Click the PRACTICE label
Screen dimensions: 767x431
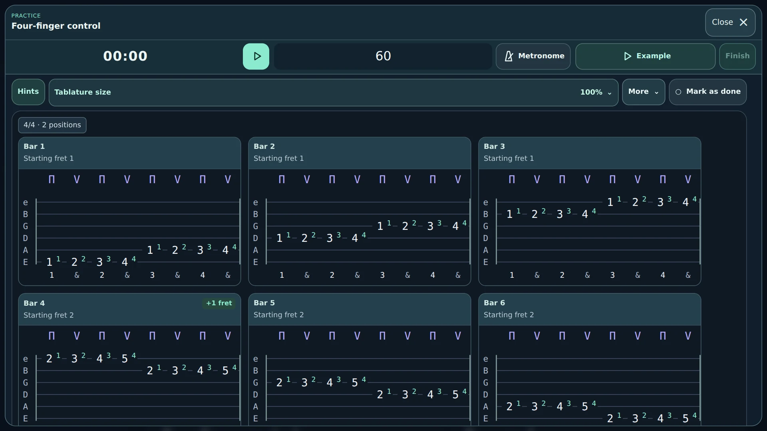pos(26,16)
